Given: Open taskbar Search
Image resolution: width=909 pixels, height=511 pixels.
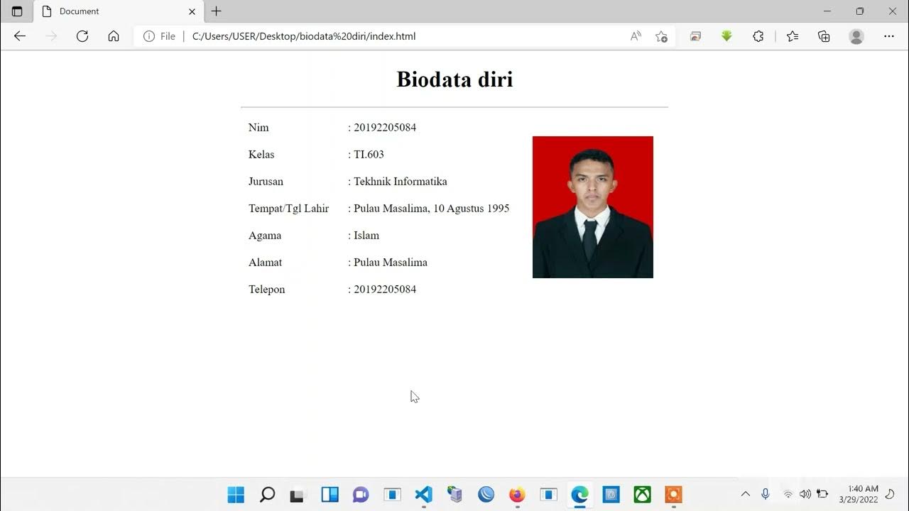Looking at the screenshot, I should (x=267, y=495).
